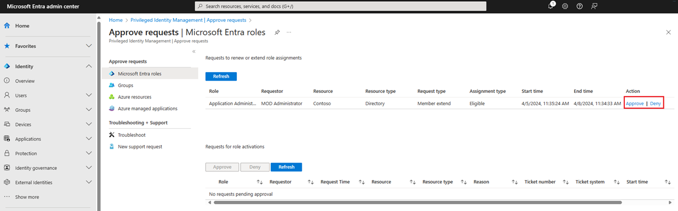The height and width of the screenshot is (211, 678).
Task: Click the Home icon in sidebar
Action: click(x=7, y=26)
